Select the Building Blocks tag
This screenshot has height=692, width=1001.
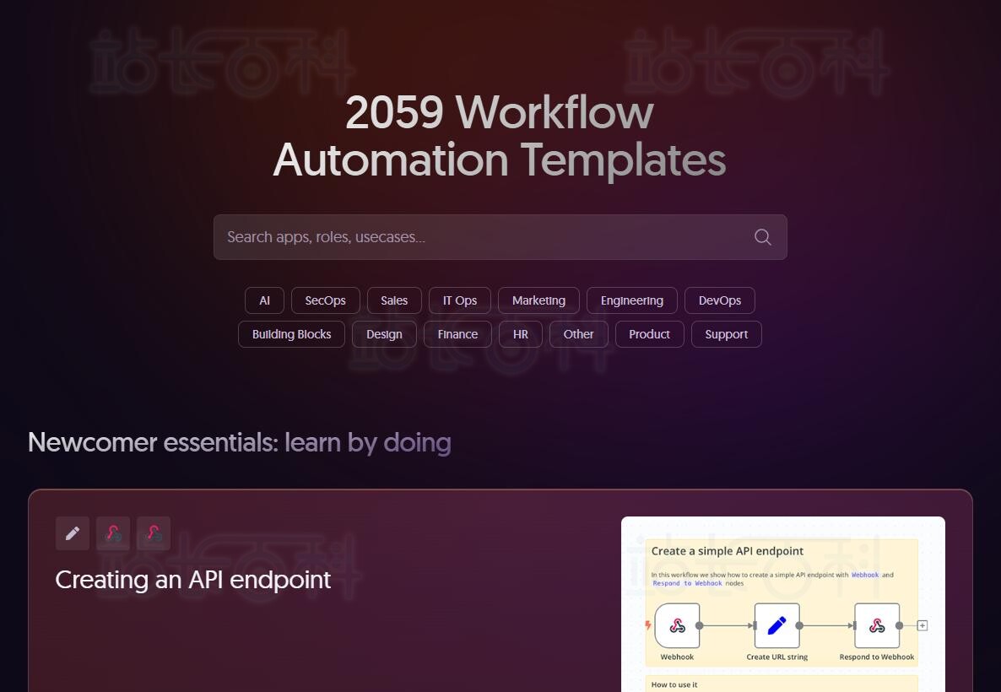point(292,334)
